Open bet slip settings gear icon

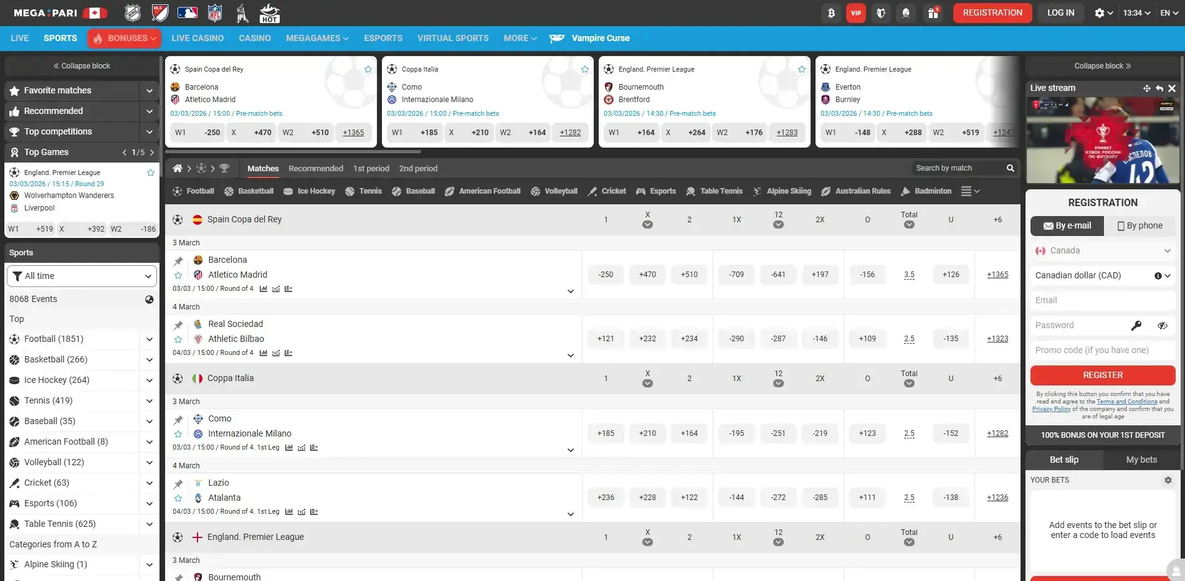1168,480
